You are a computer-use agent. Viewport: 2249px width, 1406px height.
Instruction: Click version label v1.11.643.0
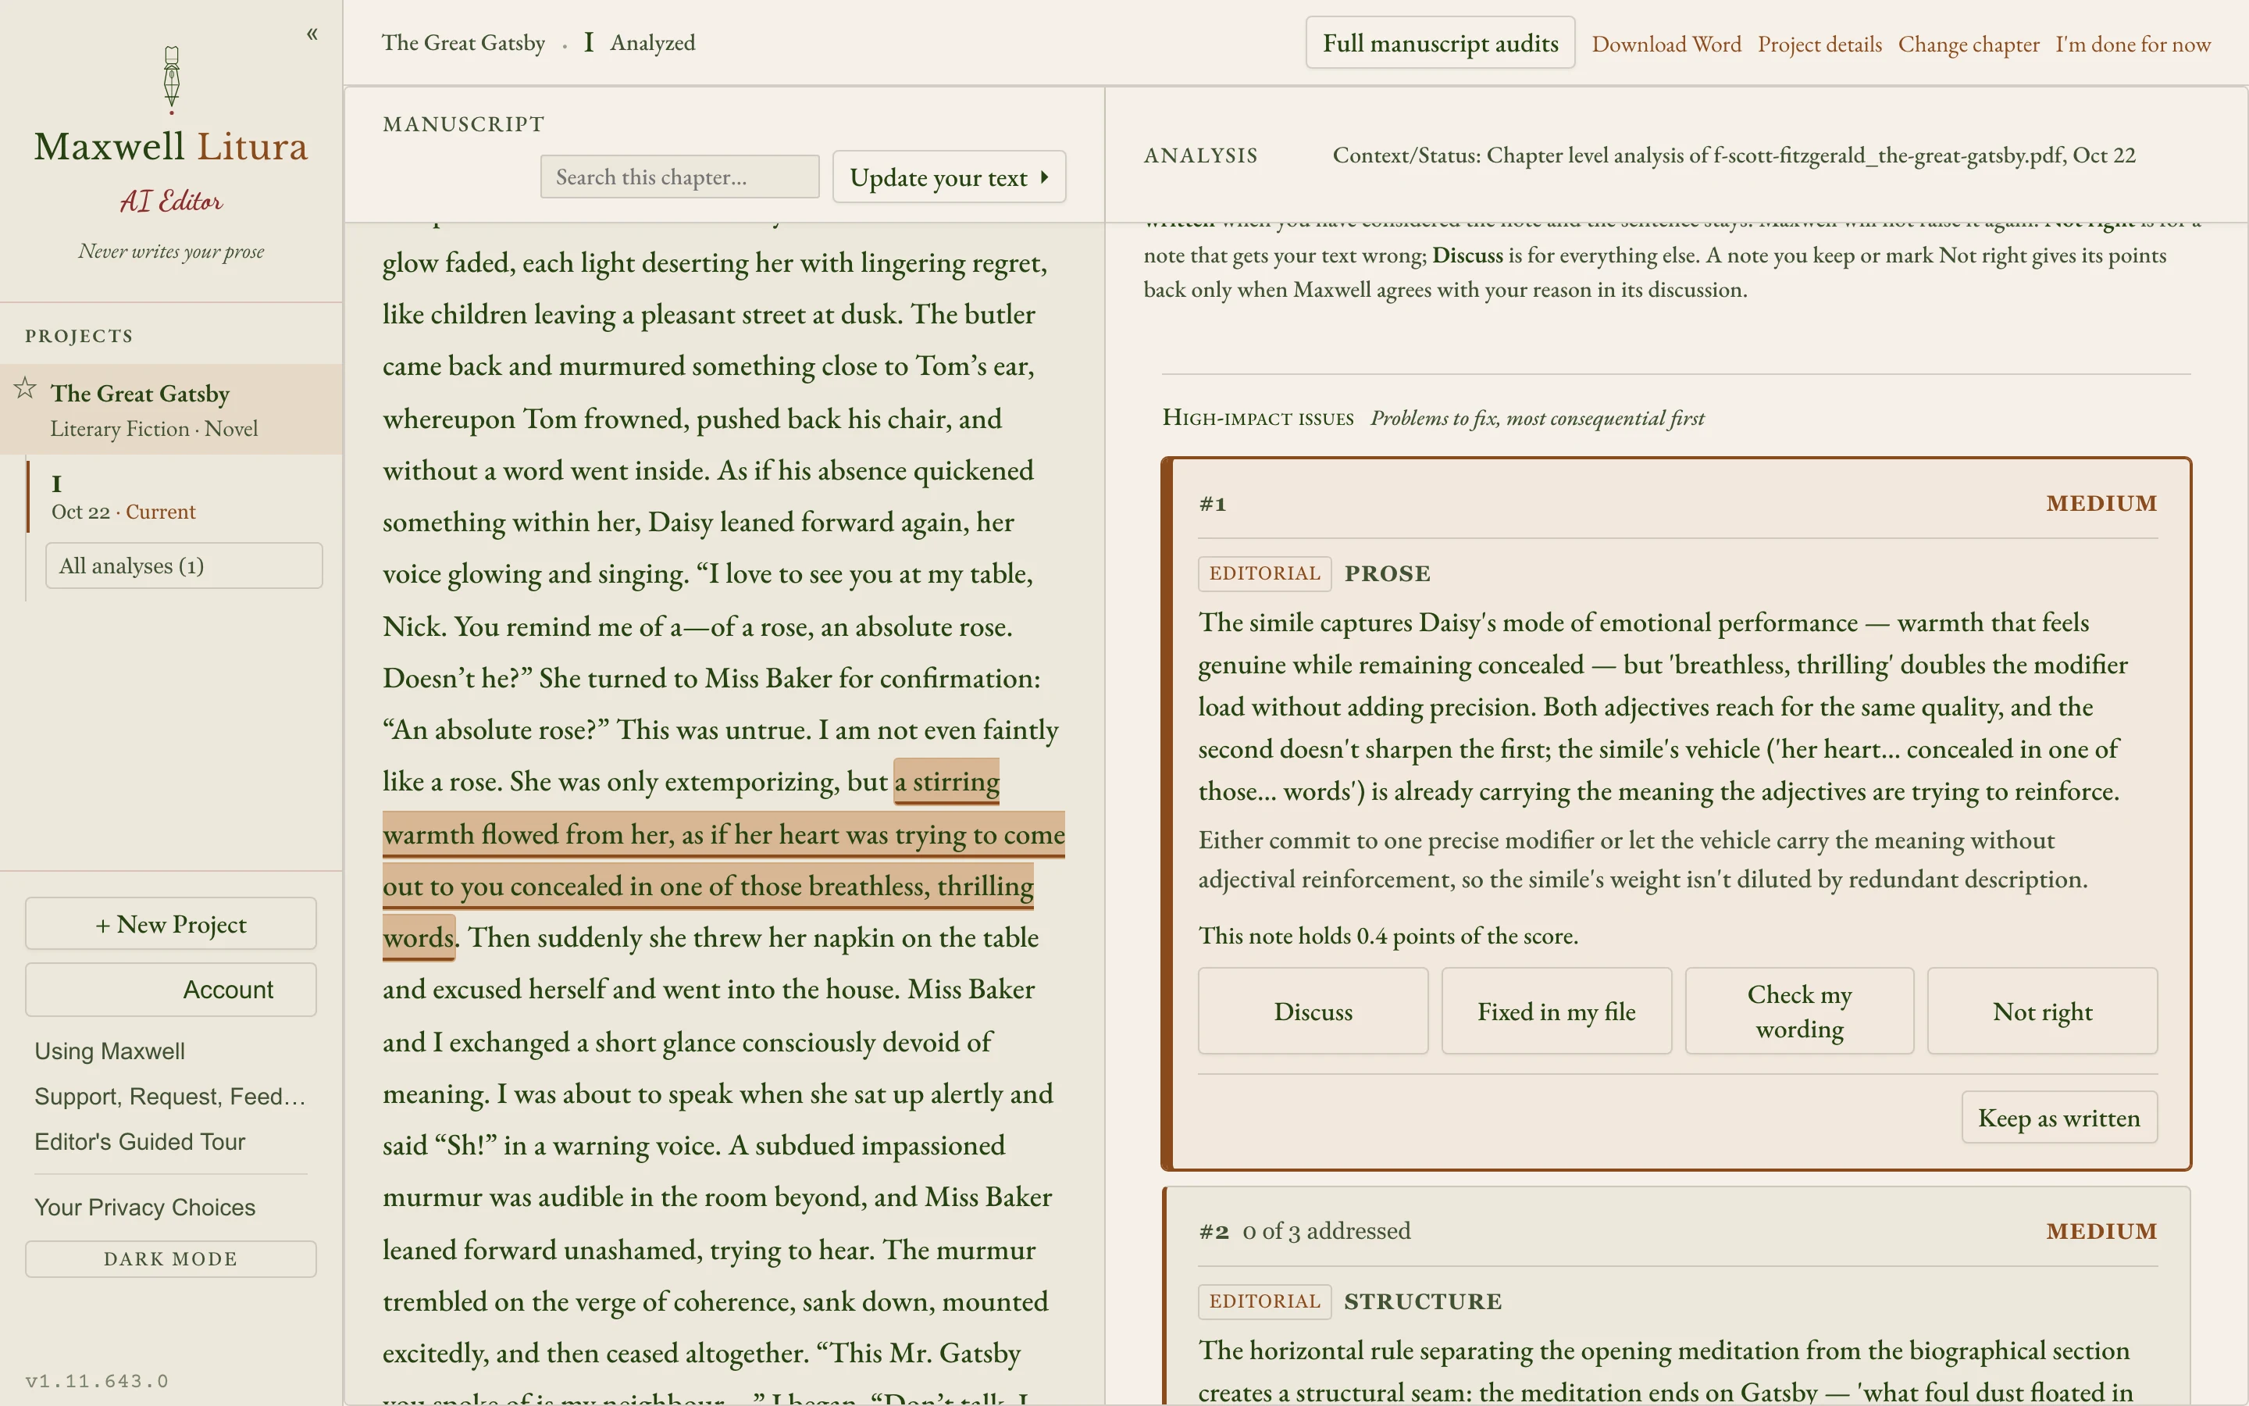coord(98,1381)
